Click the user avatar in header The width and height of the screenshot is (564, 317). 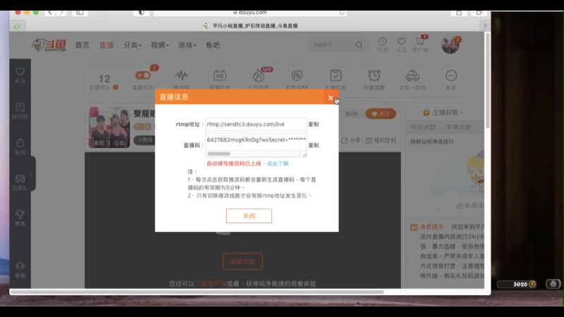[x=450, y=45]
